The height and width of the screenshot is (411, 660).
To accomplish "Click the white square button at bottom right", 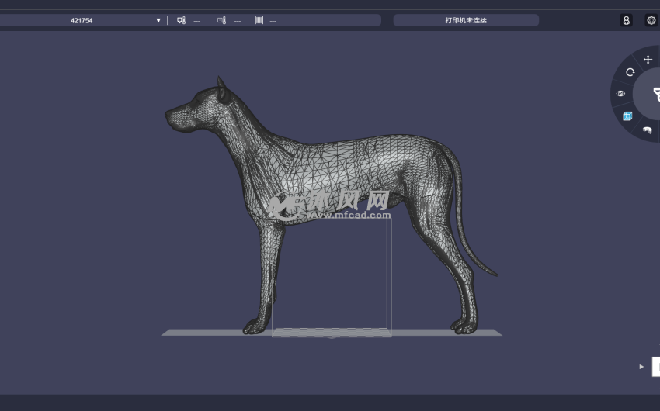I will pyautogui.click(x=656, y=367).
